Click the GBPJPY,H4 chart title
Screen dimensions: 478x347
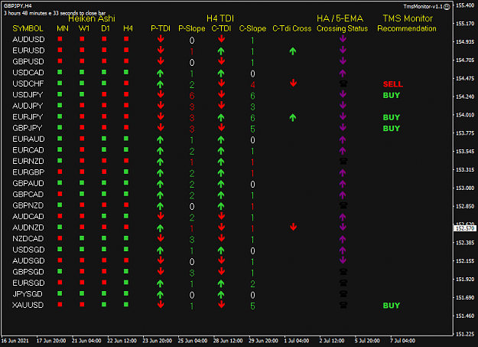point(18,6)
